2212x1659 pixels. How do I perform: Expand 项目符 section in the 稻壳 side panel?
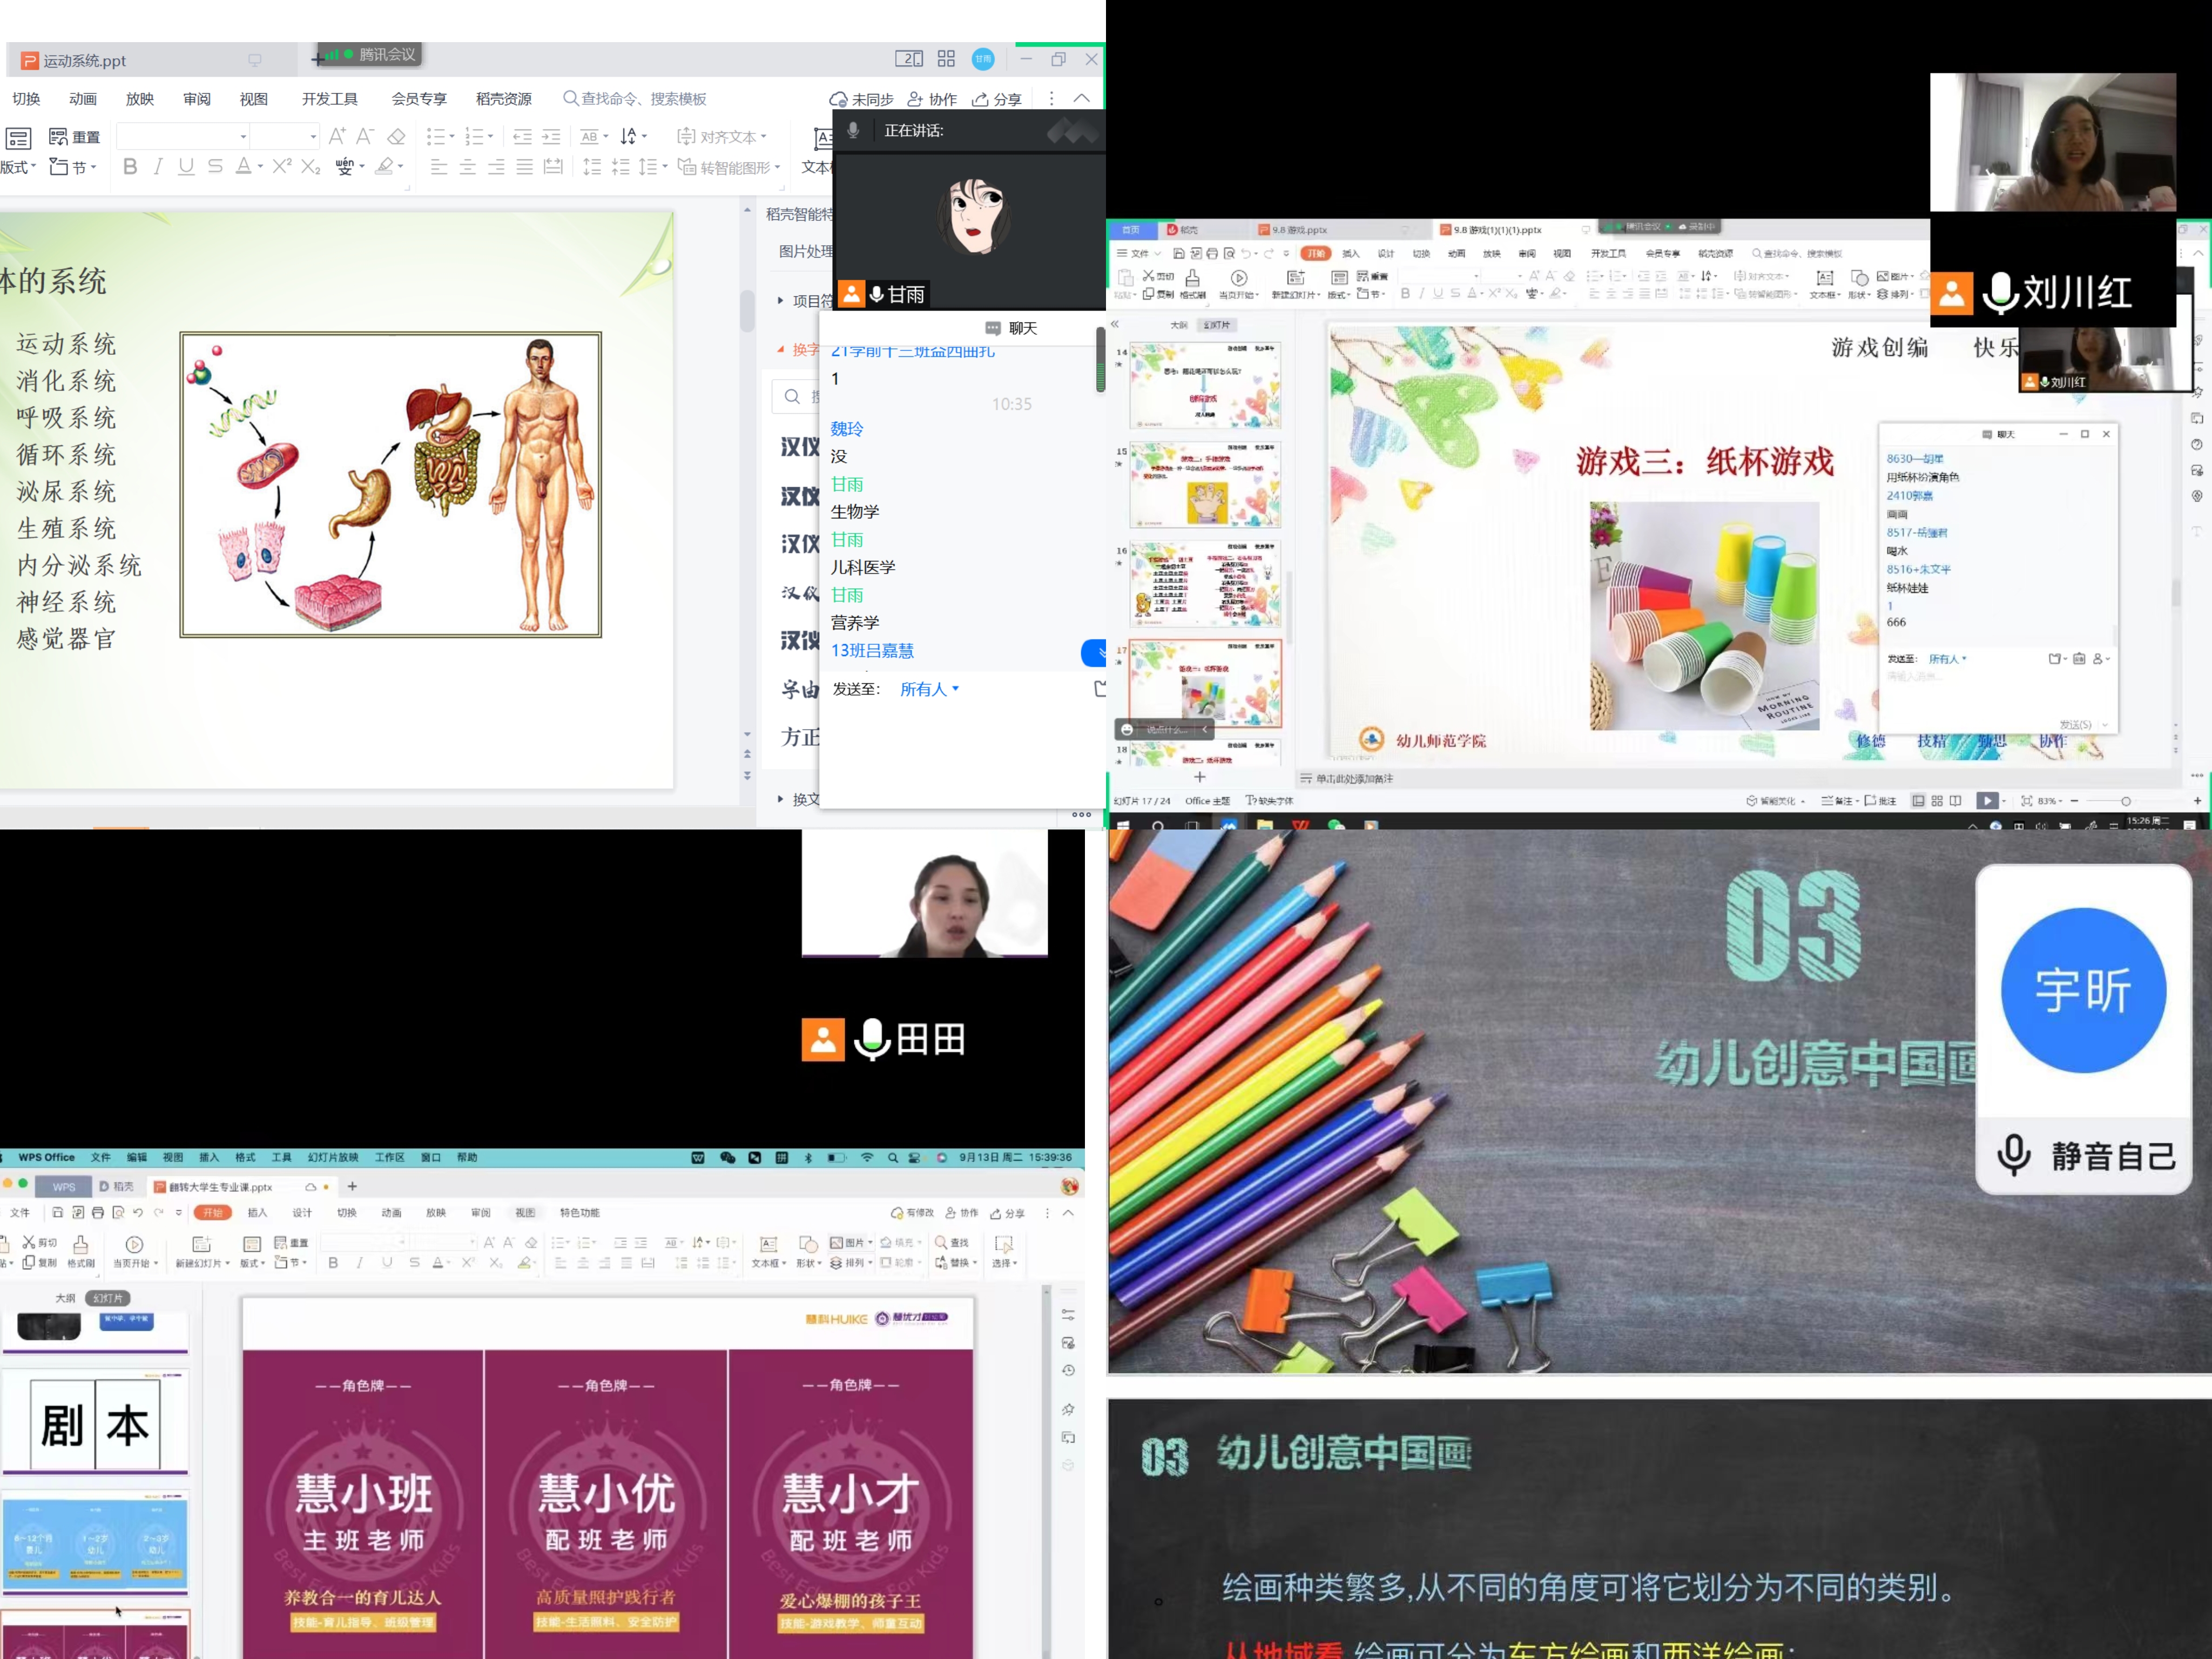pos(780,301)
